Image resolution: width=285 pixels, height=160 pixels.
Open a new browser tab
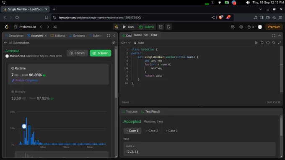point(54,9)
